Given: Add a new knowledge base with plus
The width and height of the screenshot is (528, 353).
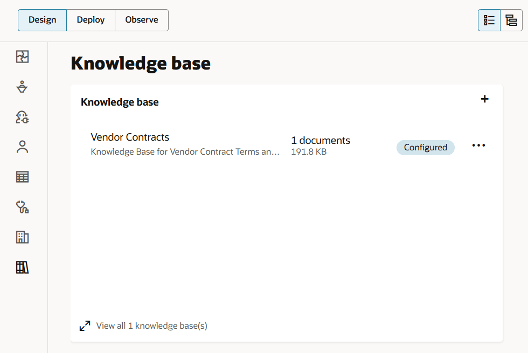Looking at the screenshot, I should pyautogui.click(x=484, y=99).
